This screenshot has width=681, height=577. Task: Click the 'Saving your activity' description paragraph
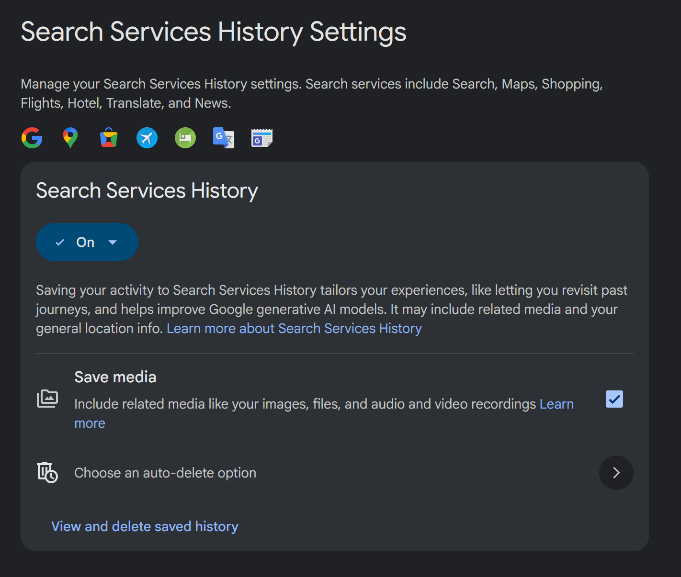coord(331,309)
